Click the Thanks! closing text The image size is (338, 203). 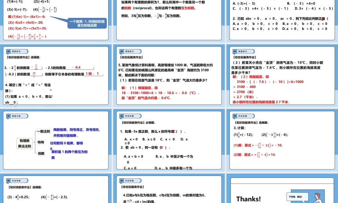(249, 199)
